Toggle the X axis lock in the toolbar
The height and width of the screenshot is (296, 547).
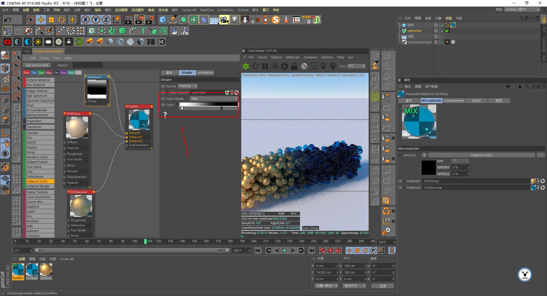point(85,20)
